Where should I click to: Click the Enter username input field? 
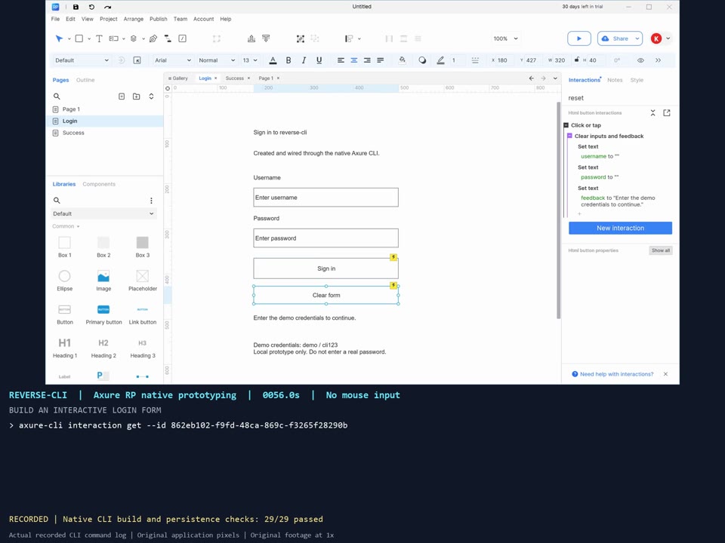coord(325,198)
